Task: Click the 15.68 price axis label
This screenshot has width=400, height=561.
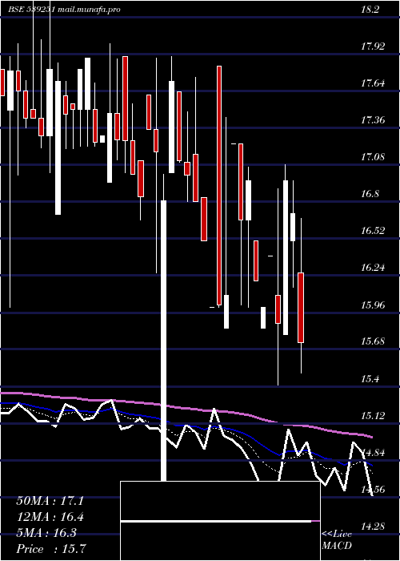Action: (374, 341)
